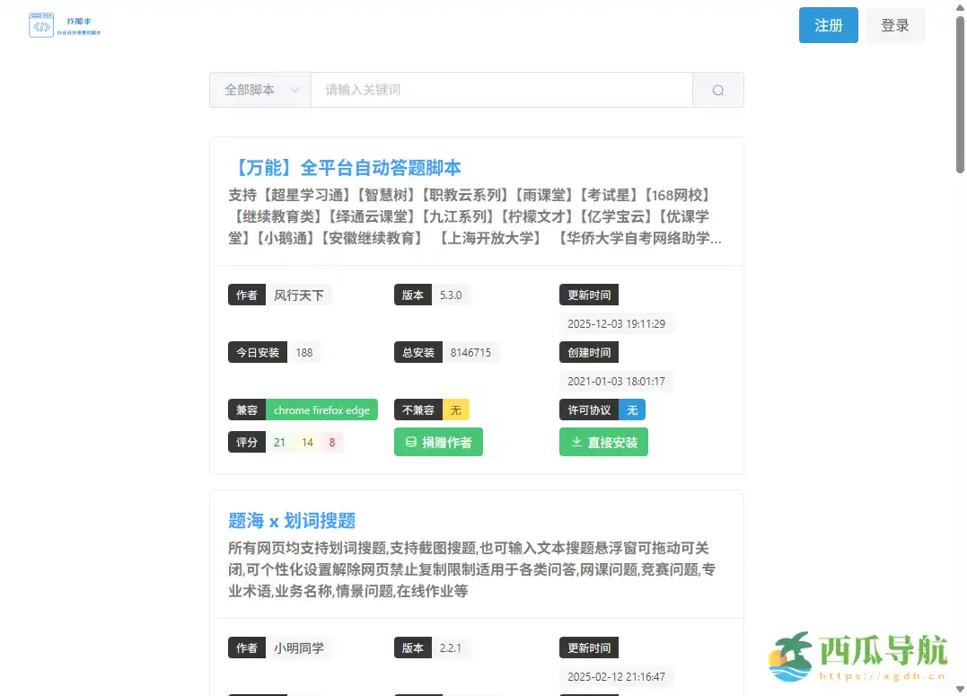This screenshot has width=967, height=696.
Task: Click the search magnifier icon
Action: 716,90
